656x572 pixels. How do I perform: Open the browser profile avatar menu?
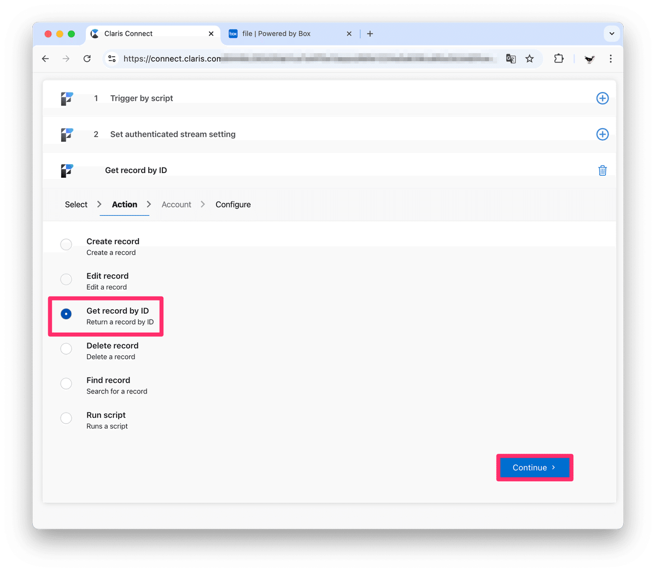[x=589, y=59]
